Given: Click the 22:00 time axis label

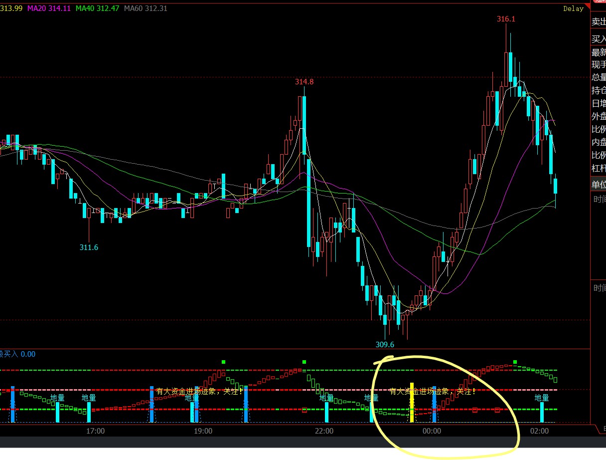Looking at the screenshot, I should 324,431.
